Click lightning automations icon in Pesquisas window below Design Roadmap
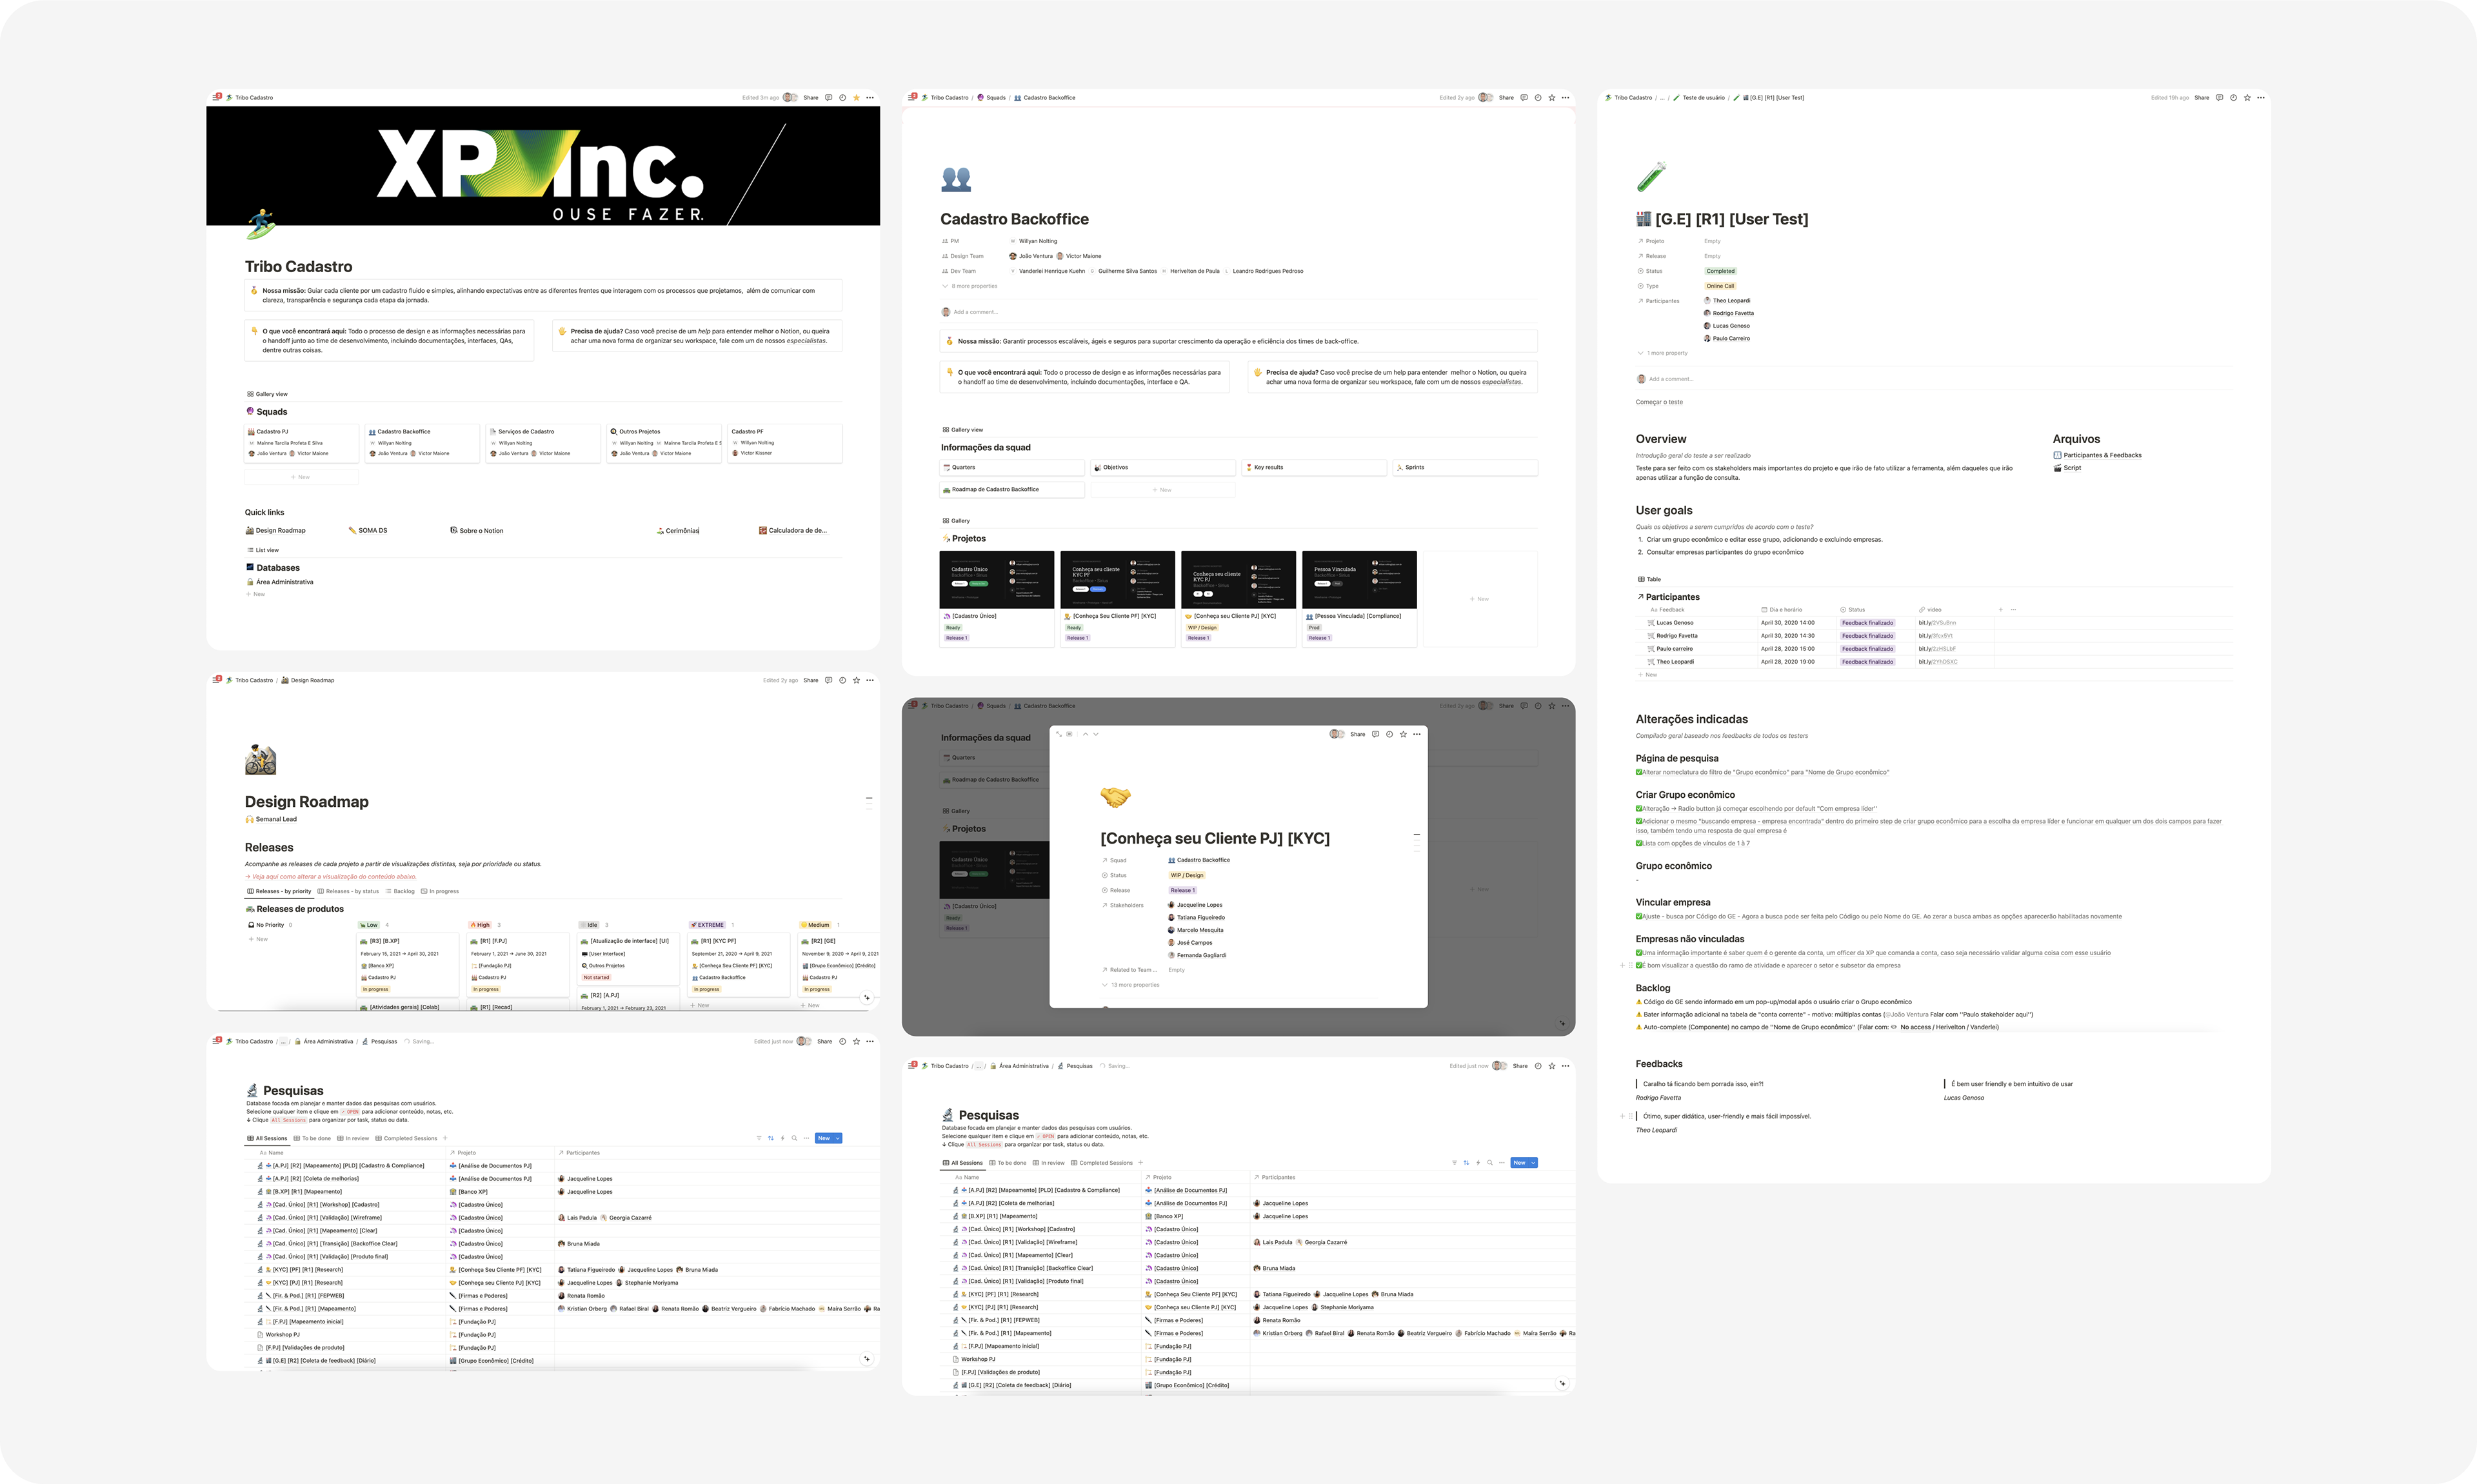The width and height of the screenshot is (2477, 1484). click(x=782, y=1138)
